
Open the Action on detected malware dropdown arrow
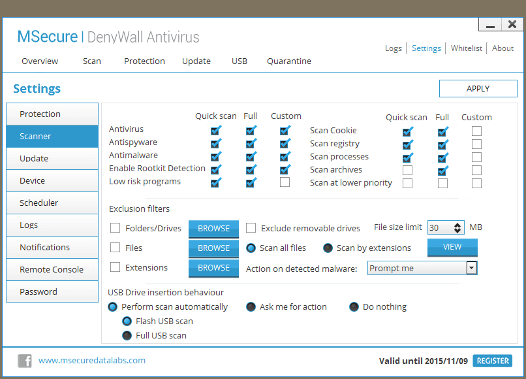coord(472,268)
